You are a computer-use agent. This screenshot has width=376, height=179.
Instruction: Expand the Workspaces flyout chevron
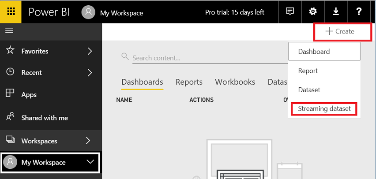click(88, 141)
